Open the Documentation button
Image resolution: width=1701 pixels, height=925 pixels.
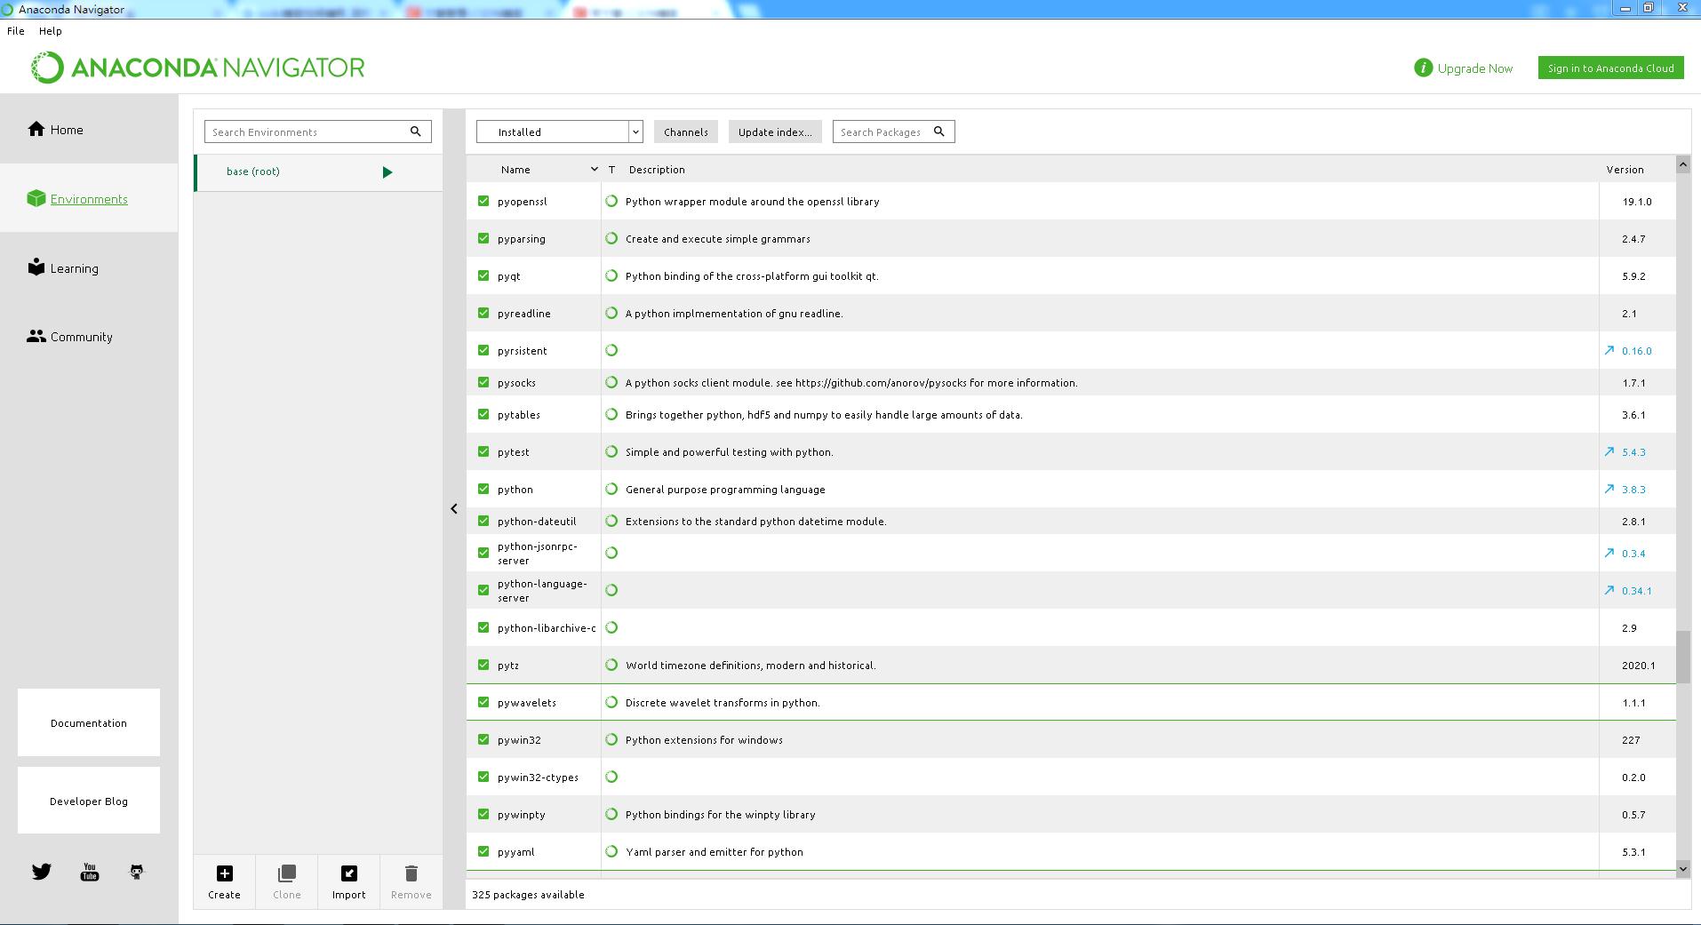(x=89, y=722)
